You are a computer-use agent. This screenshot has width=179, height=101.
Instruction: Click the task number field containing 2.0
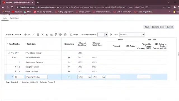tap(19, 77)
